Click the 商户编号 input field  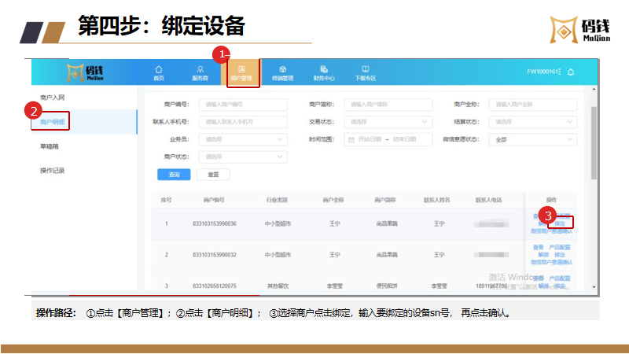(x=243, y=105)
